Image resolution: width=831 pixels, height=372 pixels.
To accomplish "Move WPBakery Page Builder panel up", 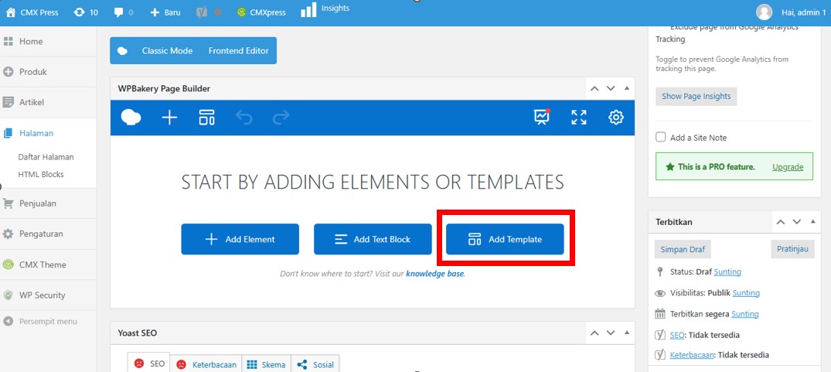I will pyautogui.click(x=594, y=88).
